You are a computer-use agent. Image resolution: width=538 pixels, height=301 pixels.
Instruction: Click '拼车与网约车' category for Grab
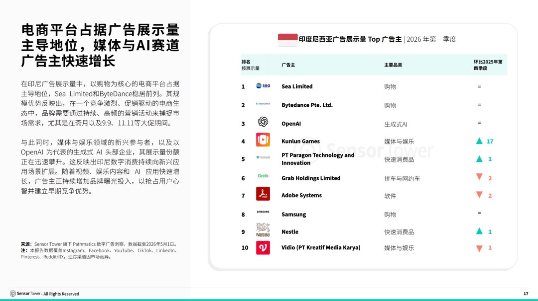[402, 178]
